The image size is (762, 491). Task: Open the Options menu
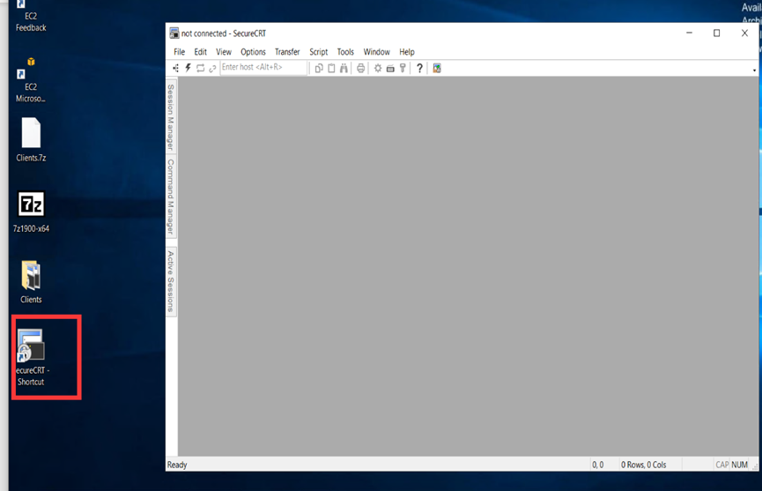pyautogui.click(x=253, y=52)
